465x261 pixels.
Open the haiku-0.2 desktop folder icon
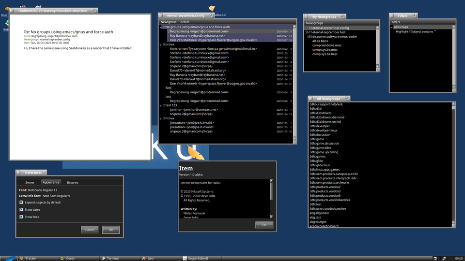click(x=212, y=9)
